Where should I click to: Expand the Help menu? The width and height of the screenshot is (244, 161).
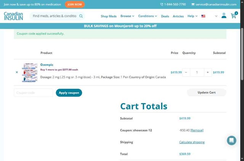click(192, 16)
